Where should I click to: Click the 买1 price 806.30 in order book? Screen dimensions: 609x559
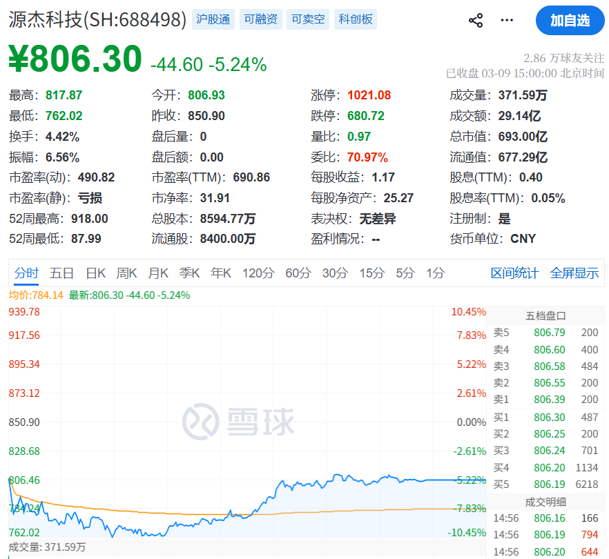(x=548, y=417)
